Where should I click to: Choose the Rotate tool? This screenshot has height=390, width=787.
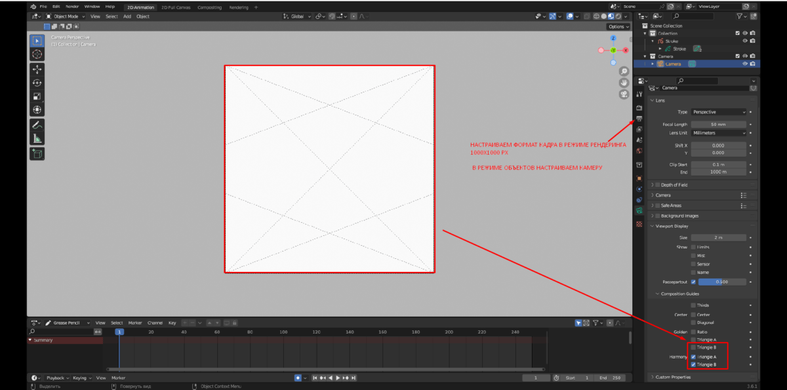pyautogui.click(x=37, y=83)
